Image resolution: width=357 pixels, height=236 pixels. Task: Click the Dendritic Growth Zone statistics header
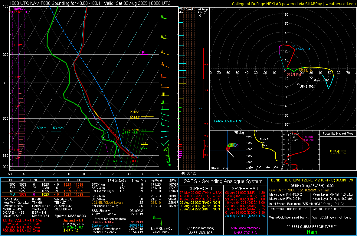[312, 180]
